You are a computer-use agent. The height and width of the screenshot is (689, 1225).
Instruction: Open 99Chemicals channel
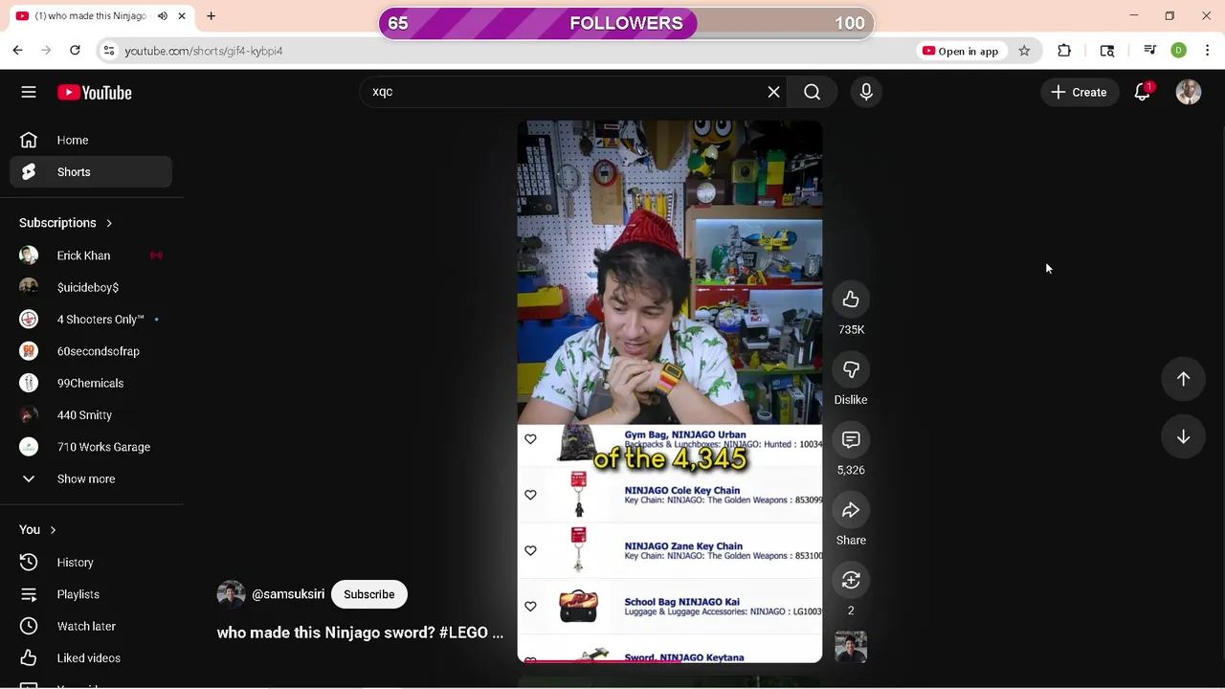pos(91,383)
